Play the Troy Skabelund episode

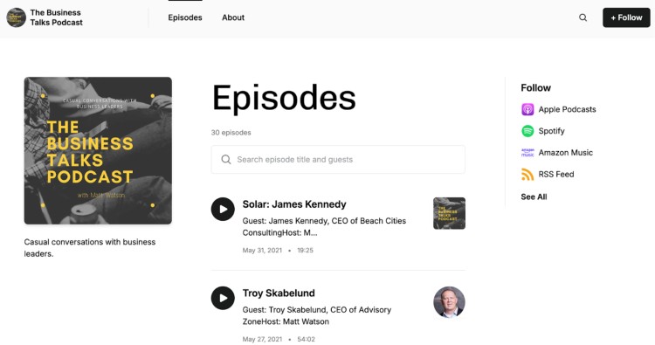[223, 298]
